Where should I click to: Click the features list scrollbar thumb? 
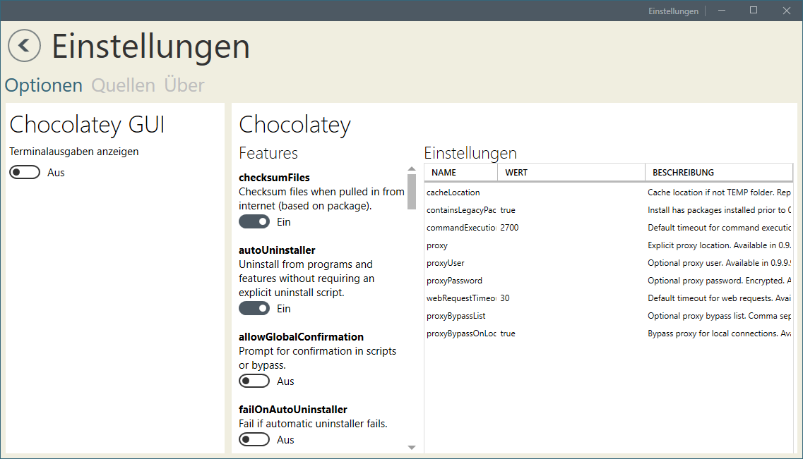click(x=412, y=192)
